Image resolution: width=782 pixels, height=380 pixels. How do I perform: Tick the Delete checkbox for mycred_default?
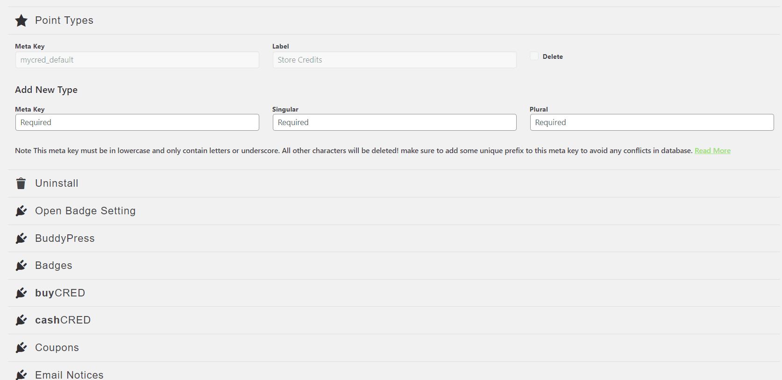(534, 56)
